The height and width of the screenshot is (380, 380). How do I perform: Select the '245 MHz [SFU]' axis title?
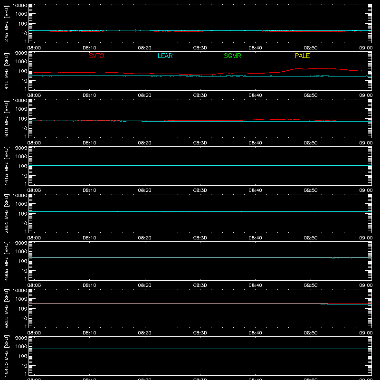click(x=7, y=23)
